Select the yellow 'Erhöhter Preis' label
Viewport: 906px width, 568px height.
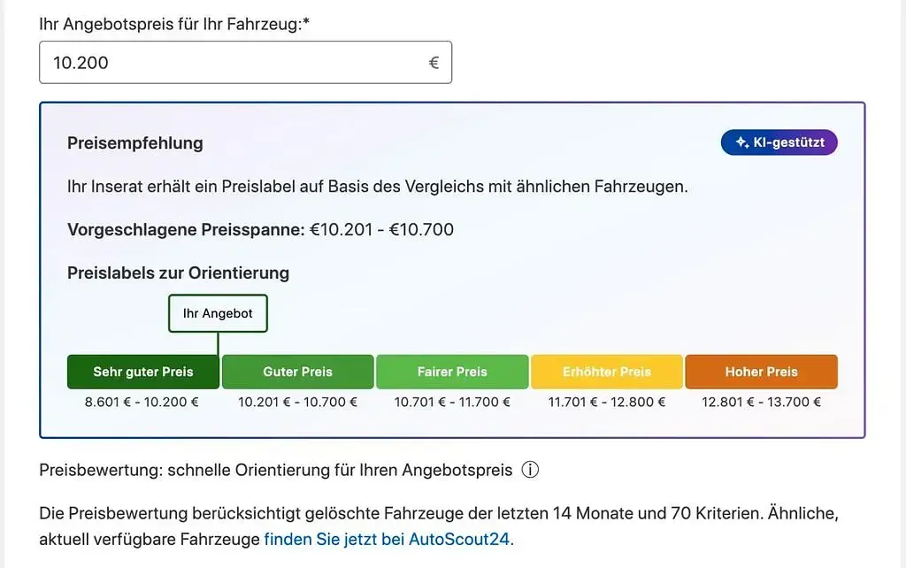pos(607,372)
